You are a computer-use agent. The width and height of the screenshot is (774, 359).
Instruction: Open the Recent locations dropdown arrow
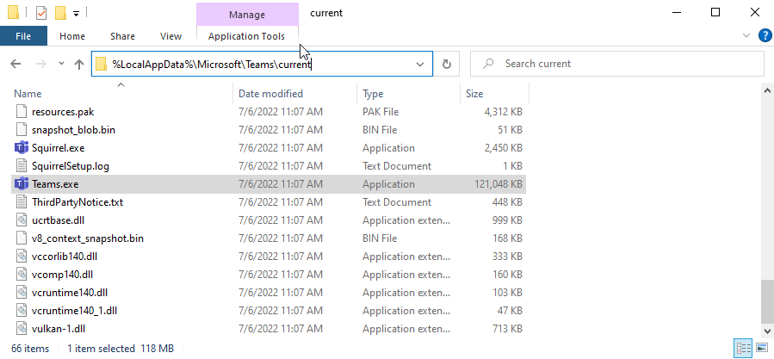click(61, 64)
